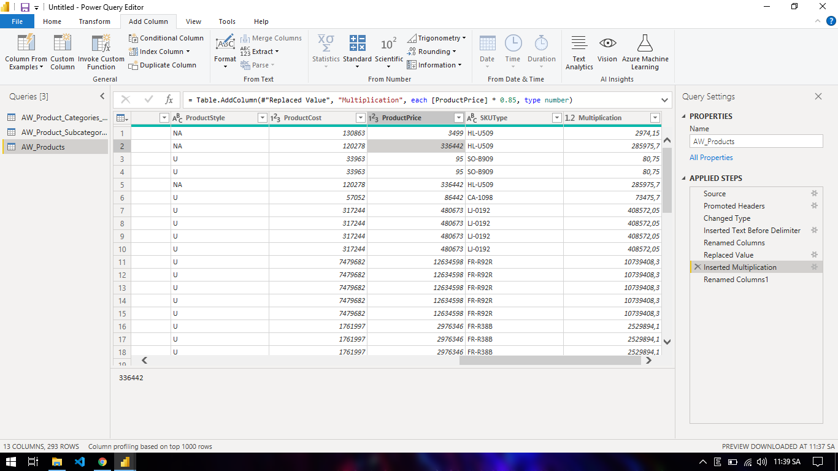Open Extract dropdown
Image resolution: width=838 pixels, height=471 pixels.
(259, 52)
